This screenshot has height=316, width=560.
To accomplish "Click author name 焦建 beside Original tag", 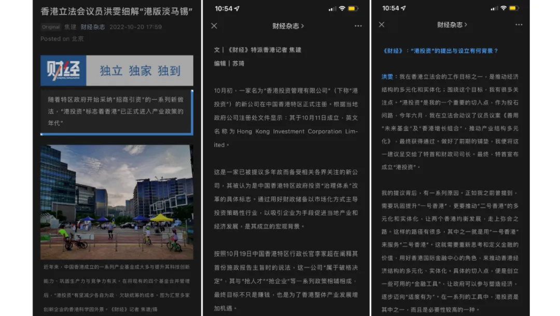I will click(71, 27).
